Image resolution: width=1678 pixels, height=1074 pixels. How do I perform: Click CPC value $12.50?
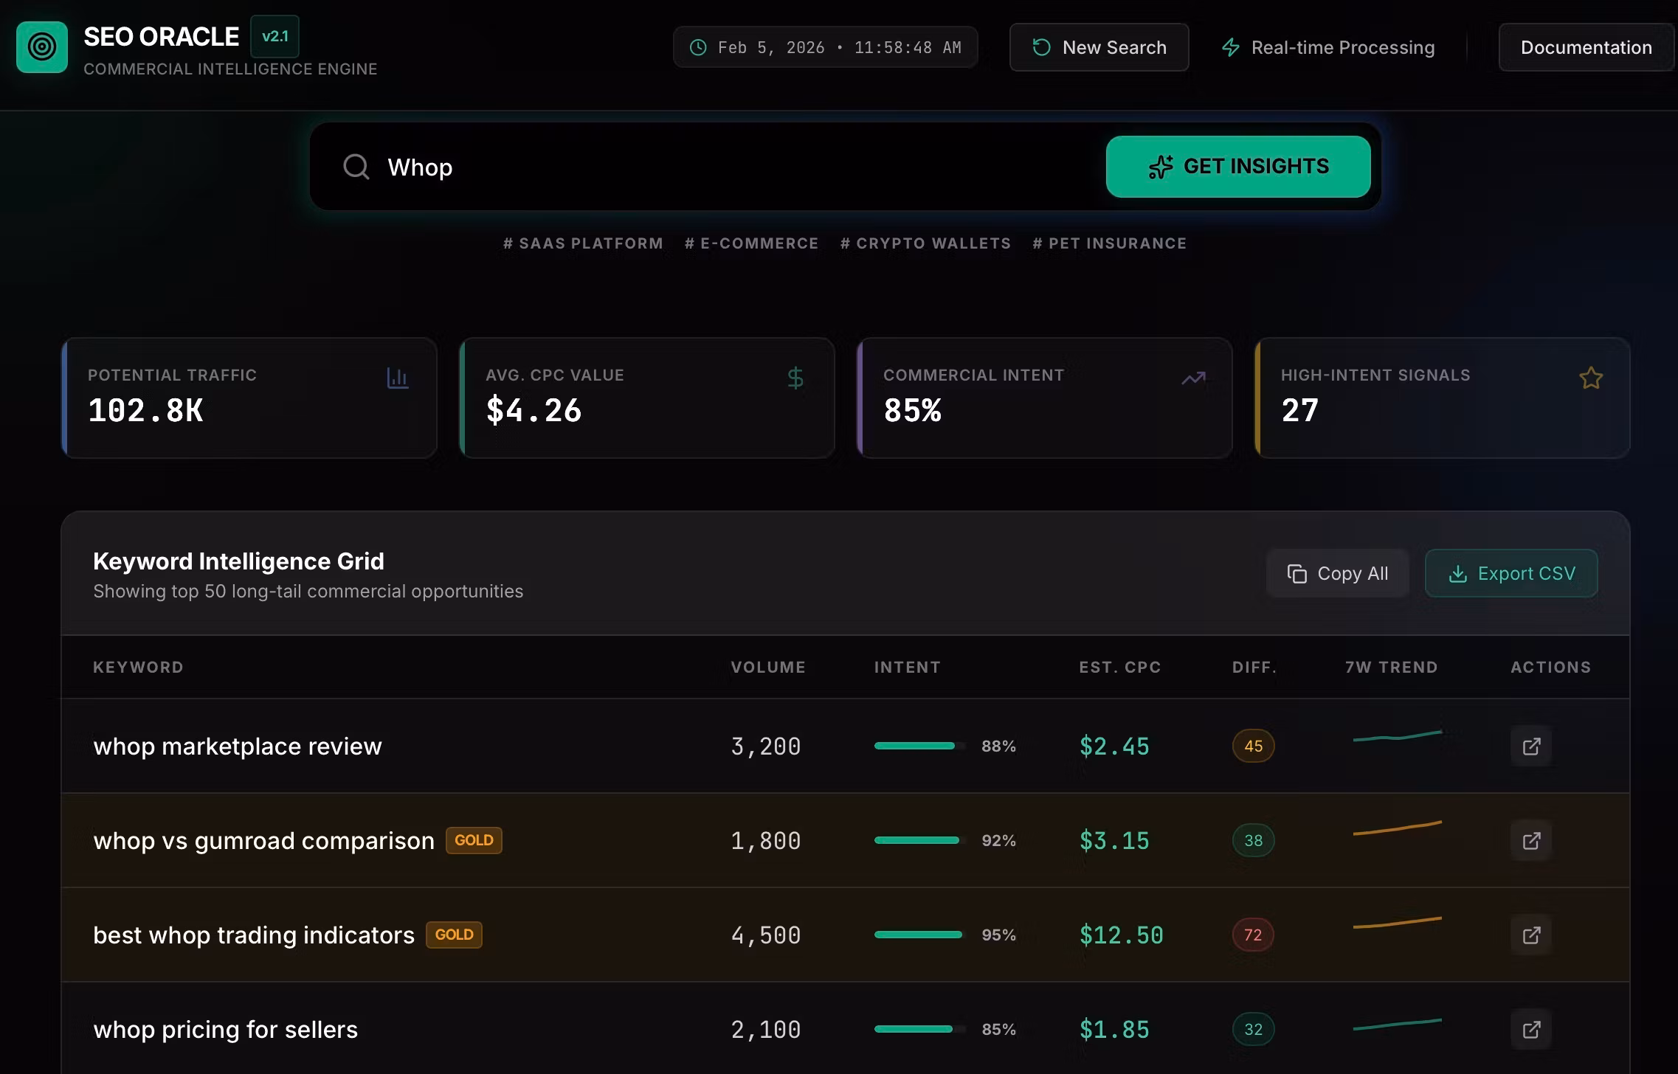pyautogui.click(x=1122, y=935)
